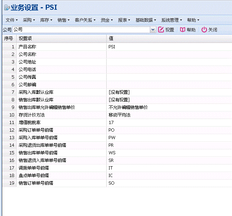
Task: Select the 公司名称 row
Action: [117, 54]
